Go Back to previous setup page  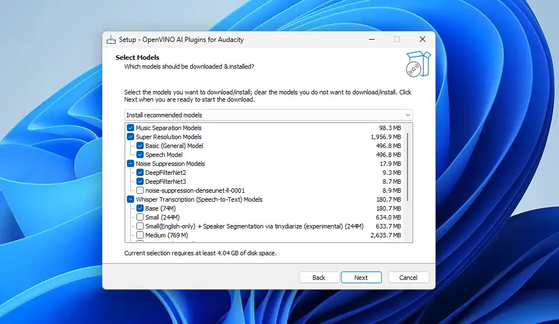(x=319, y=278)
